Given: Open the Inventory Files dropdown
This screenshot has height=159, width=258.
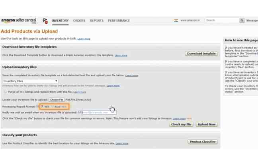Looking at the screenshot, I should [30, 81].
